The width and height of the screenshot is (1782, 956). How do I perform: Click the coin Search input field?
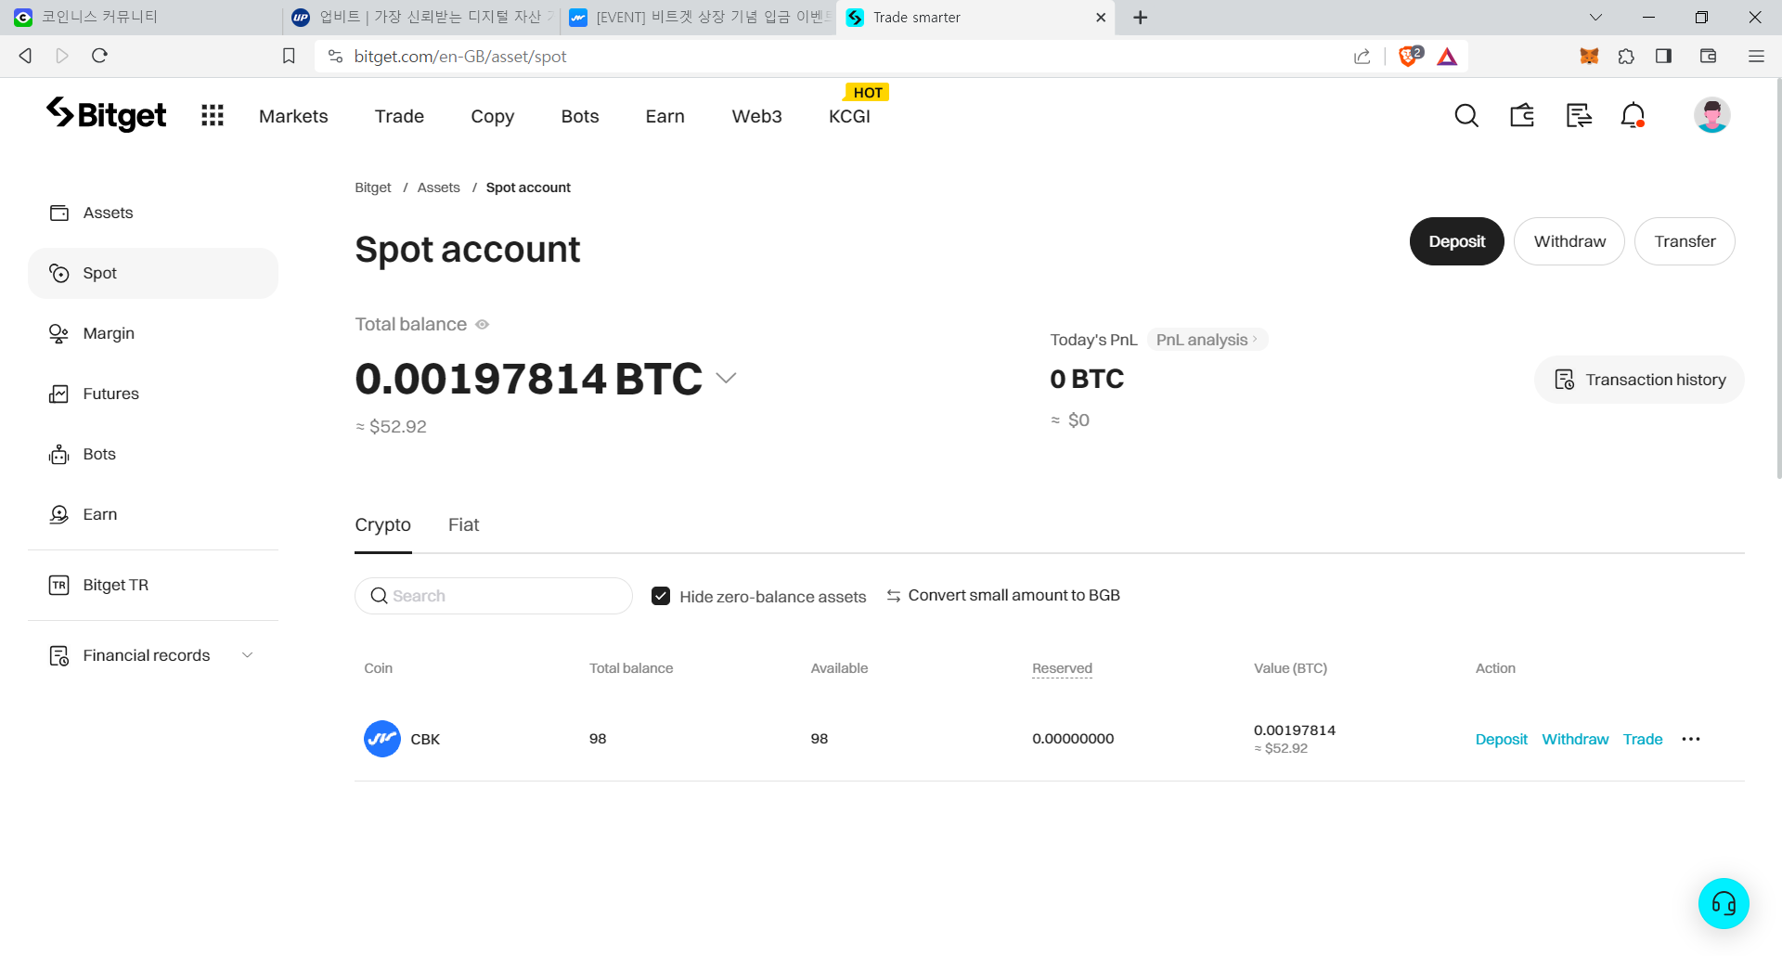(501, 596)
